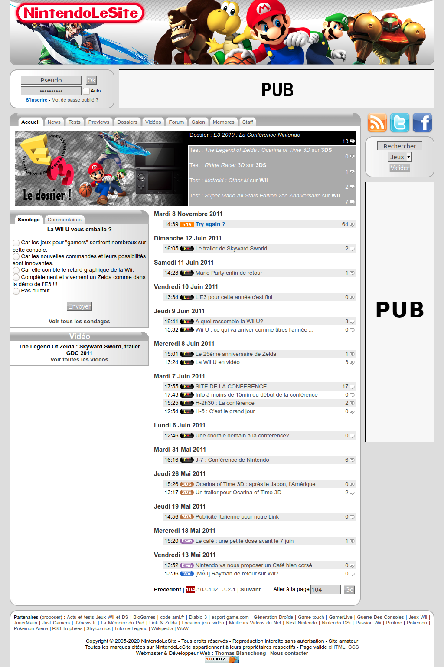The image size is (444, 667).
Task: Click the Rechercher search field
Action: coord(400,146)
